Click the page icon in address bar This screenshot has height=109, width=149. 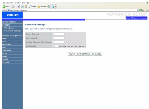tap(9, 10)
